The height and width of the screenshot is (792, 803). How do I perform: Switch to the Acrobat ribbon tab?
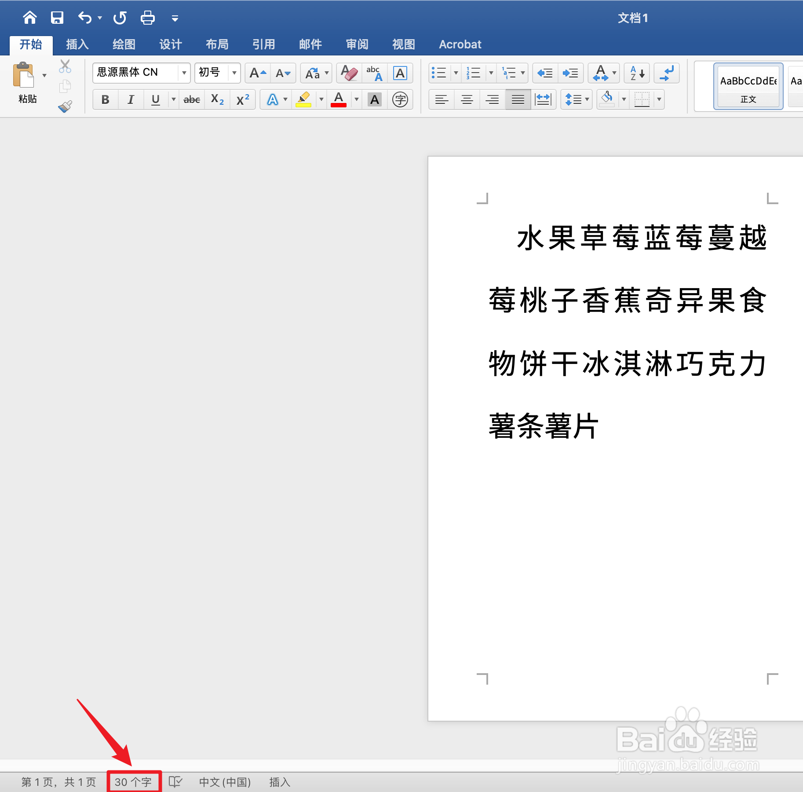(460, 44)
